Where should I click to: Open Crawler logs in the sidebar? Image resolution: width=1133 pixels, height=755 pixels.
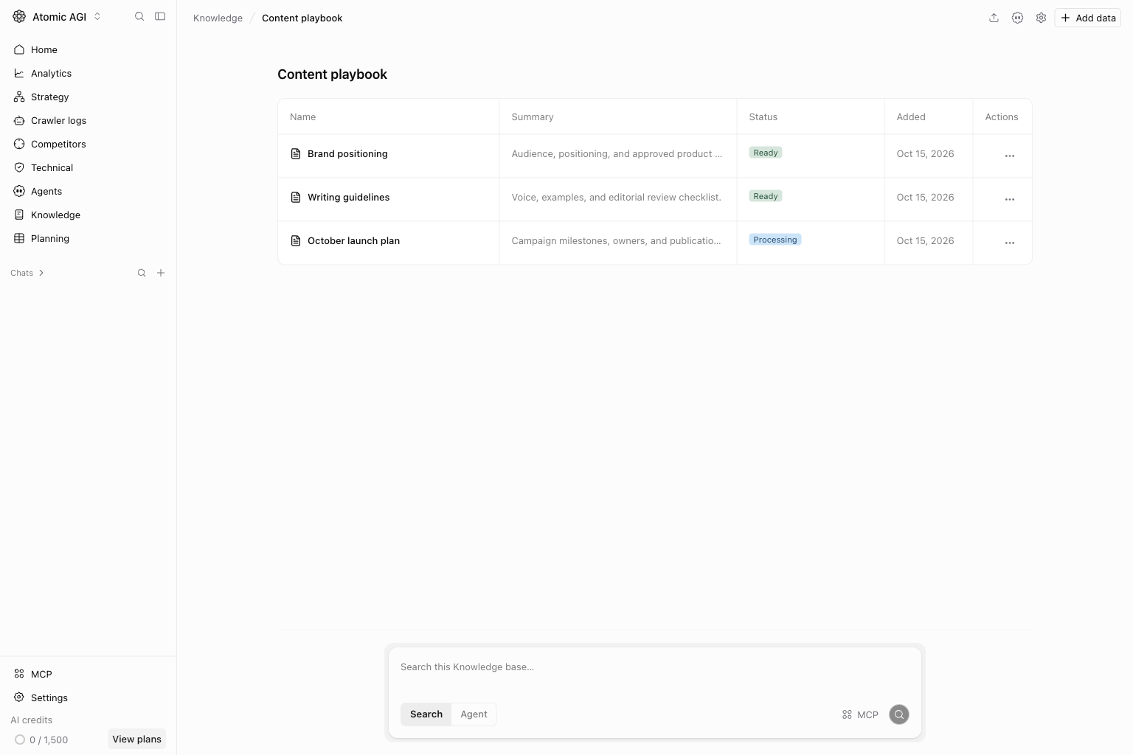click(x=89, y=120)
